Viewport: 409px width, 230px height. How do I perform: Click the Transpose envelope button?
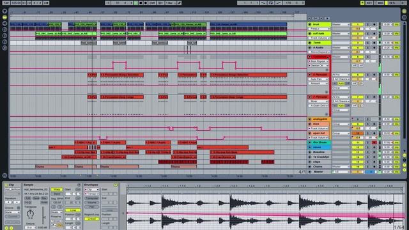[91, 198]
